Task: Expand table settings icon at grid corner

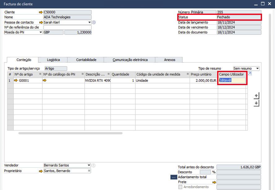Action: click(250, 74)
